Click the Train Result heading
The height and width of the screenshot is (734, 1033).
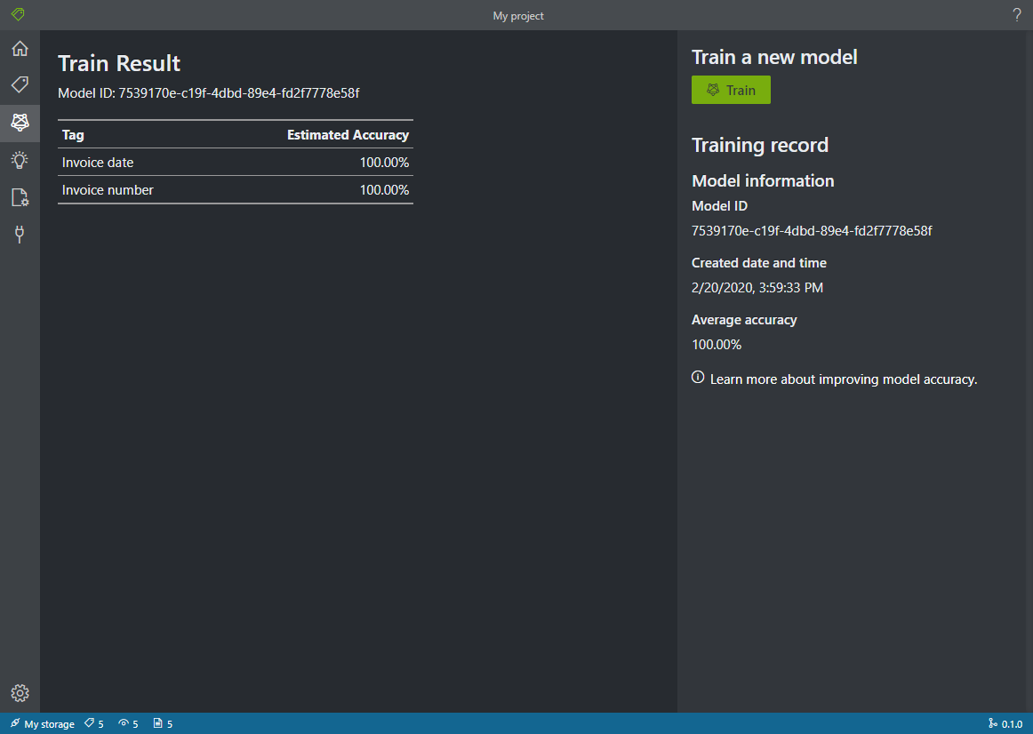point(119,63)
